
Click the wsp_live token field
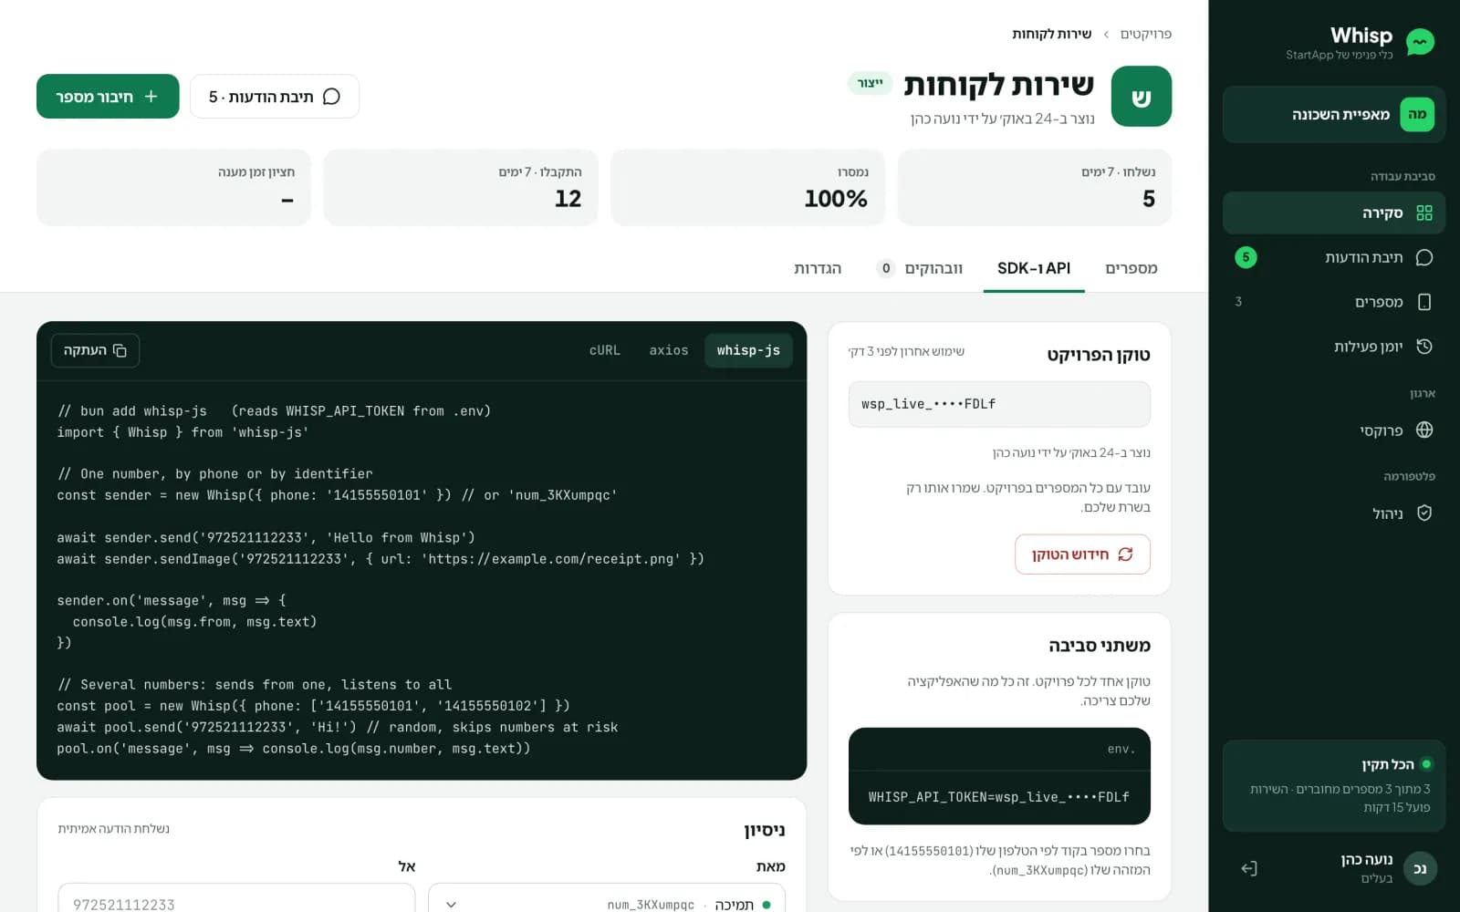(x=999, y=404)
